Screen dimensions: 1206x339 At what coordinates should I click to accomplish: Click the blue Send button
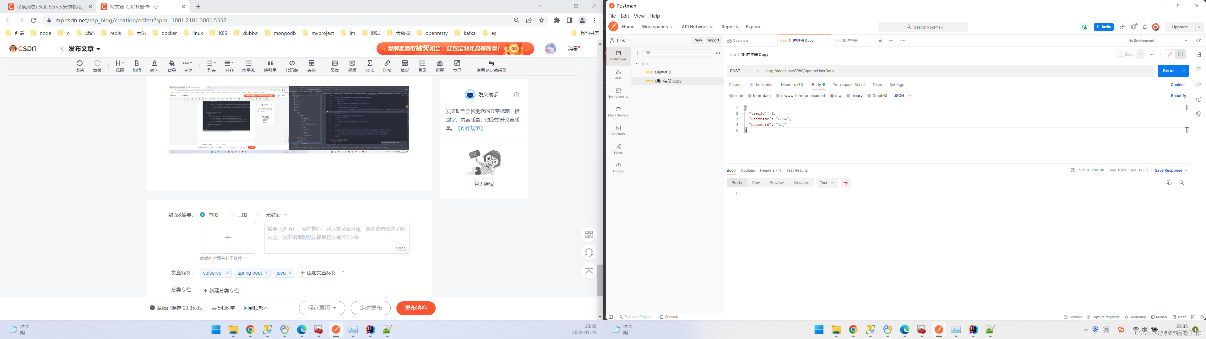tap(1168, 71)
